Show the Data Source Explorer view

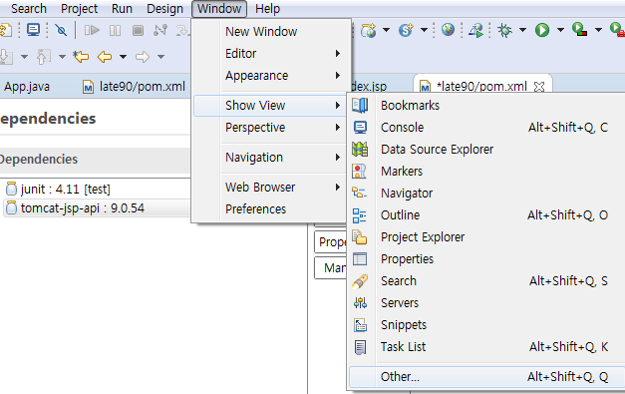[486, 150]
